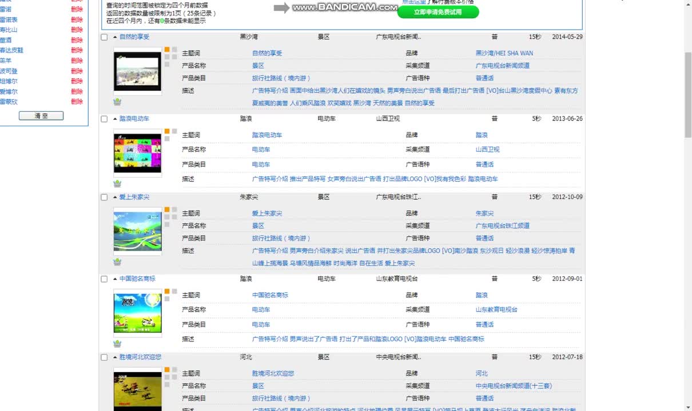Open the 踏浪电动车 colorful video thumbnail
Viewport: 692px width, 411px height.
point(138,154)
